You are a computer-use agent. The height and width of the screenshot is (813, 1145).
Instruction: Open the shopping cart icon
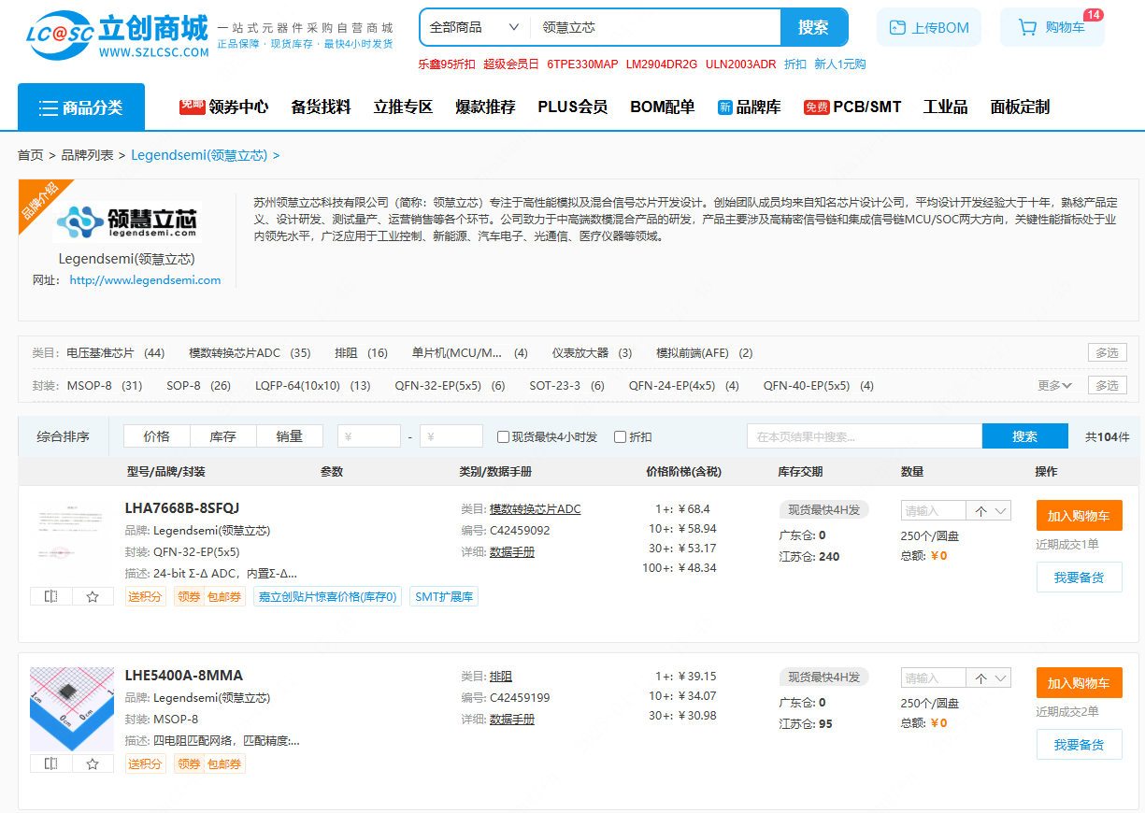click(x=1027, y=28)
